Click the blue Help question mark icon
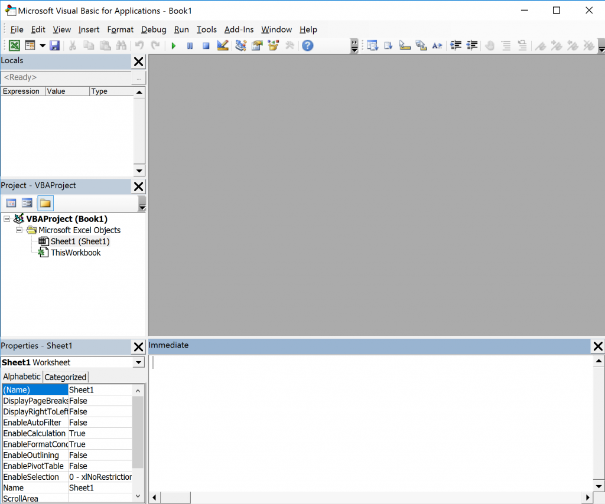Image resolution: width=605 pixels, height=504 pixels. (x=307, y=45)
